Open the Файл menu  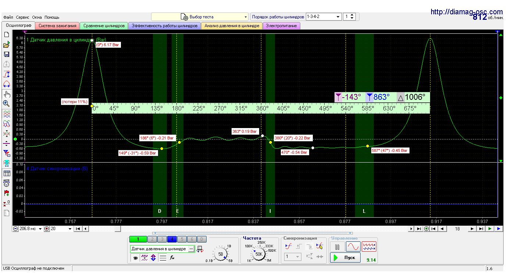[8, 17]
